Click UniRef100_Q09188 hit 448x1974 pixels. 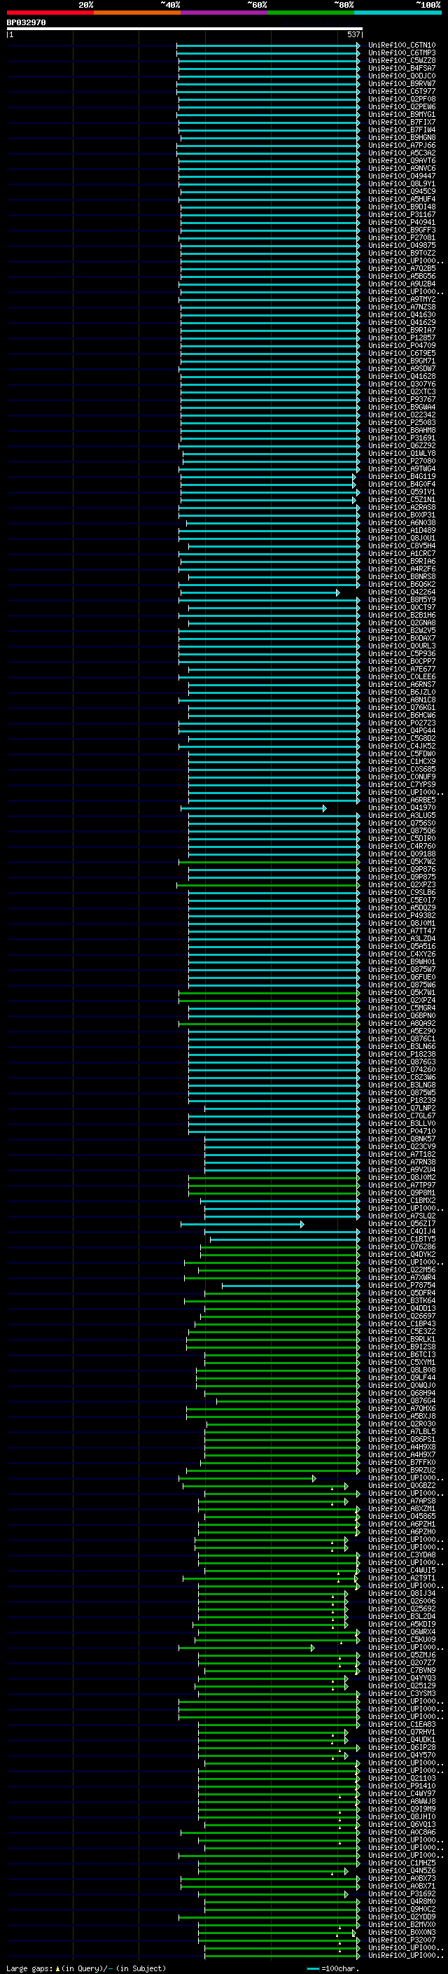coord(402,854)
